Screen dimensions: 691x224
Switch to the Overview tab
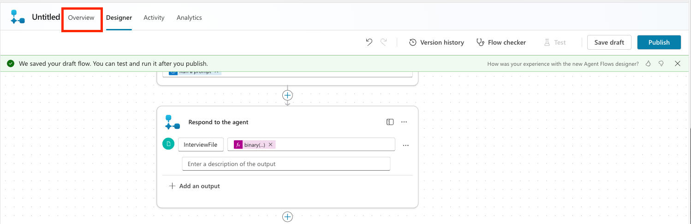81,17
